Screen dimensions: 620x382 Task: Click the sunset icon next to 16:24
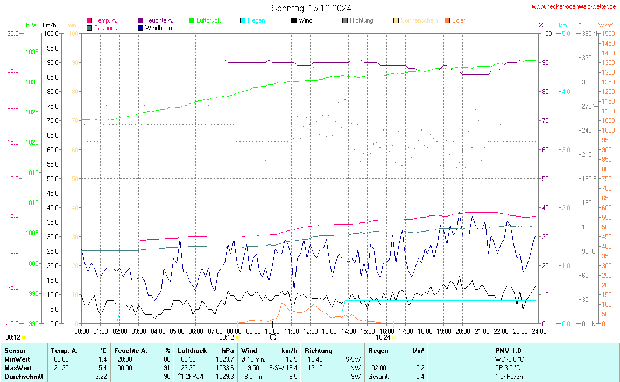pyautogui.click(x=394, y=337)
